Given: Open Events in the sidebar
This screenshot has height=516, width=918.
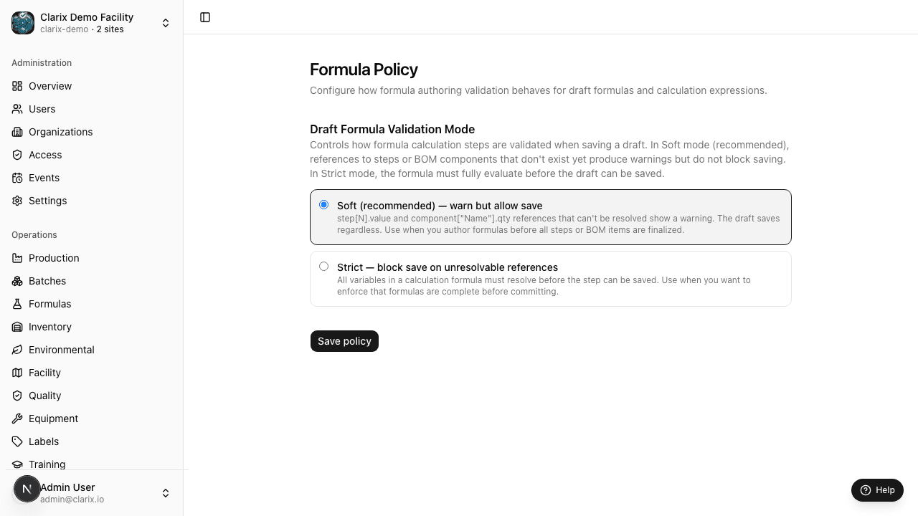Looking at the screenshot, I should 92,178.
